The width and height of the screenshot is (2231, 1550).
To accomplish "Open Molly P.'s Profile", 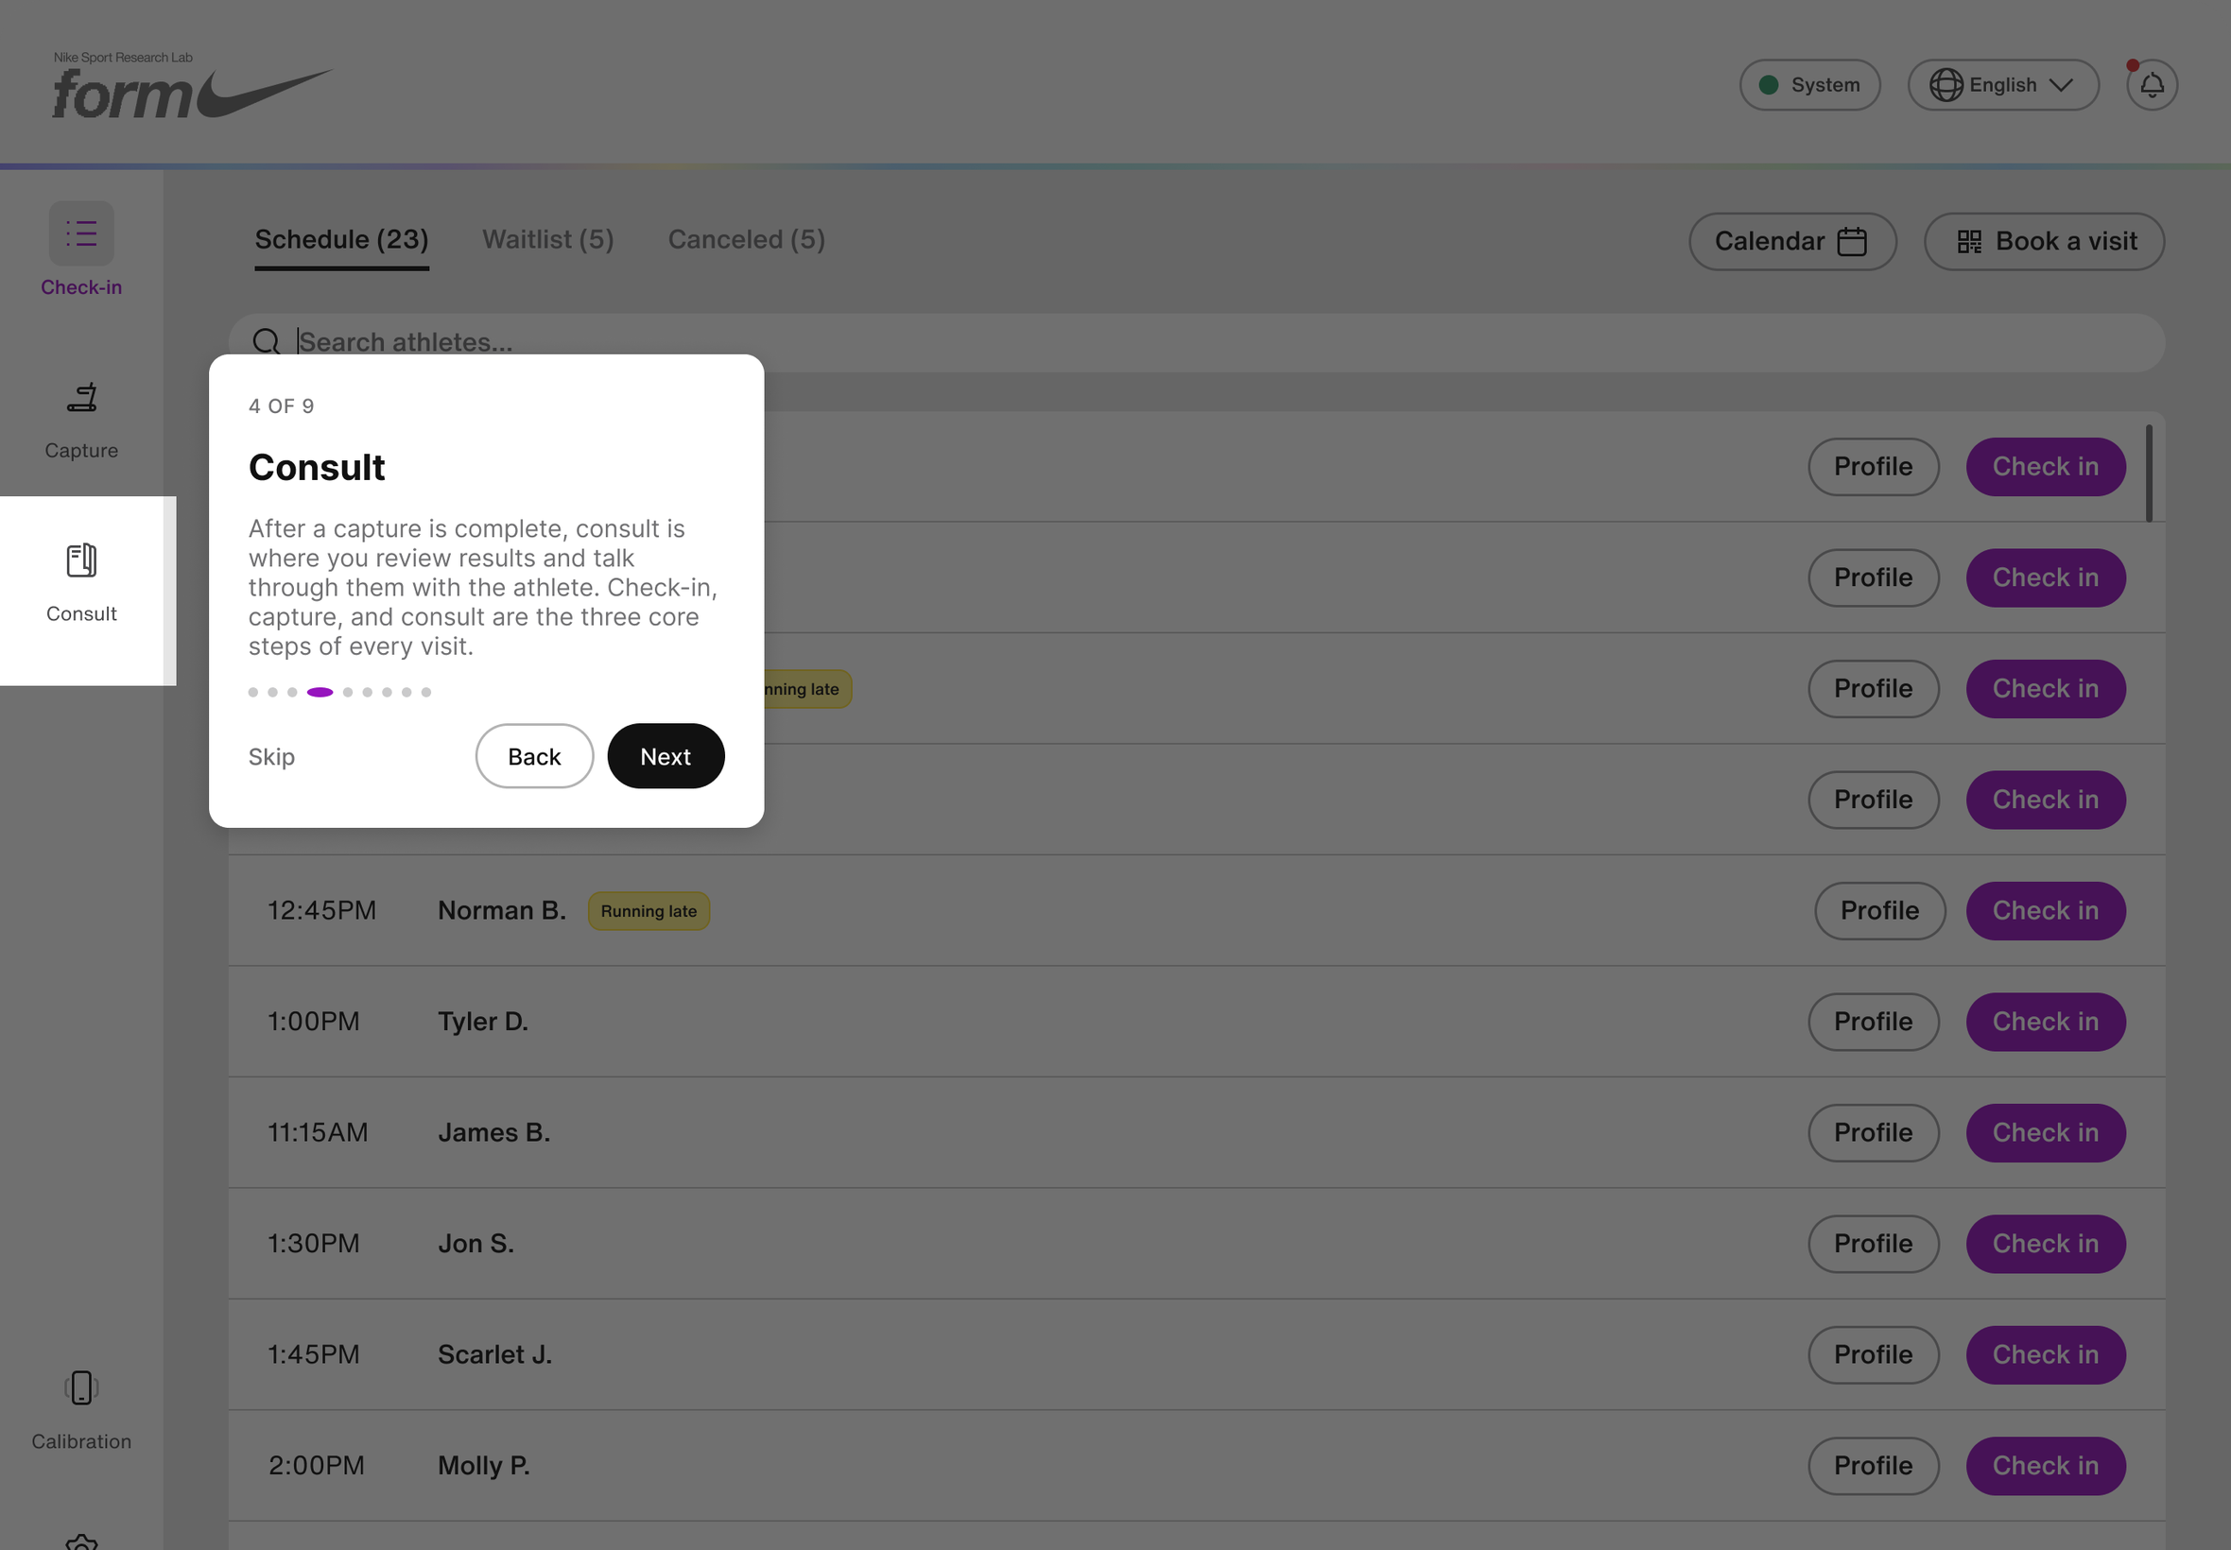I will [x=1873, y=1466].
